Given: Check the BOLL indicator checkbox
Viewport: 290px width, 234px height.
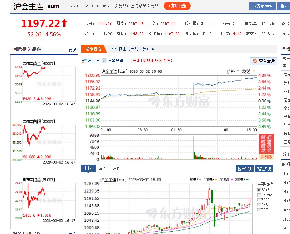Looking at the screenshot, I should click(259, 200).
